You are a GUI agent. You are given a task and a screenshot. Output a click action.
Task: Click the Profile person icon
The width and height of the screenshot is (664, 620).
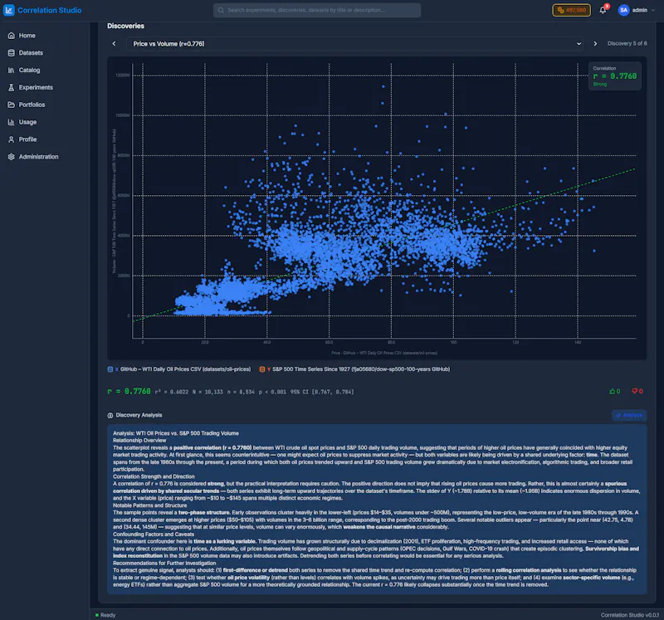pos(12,139)
